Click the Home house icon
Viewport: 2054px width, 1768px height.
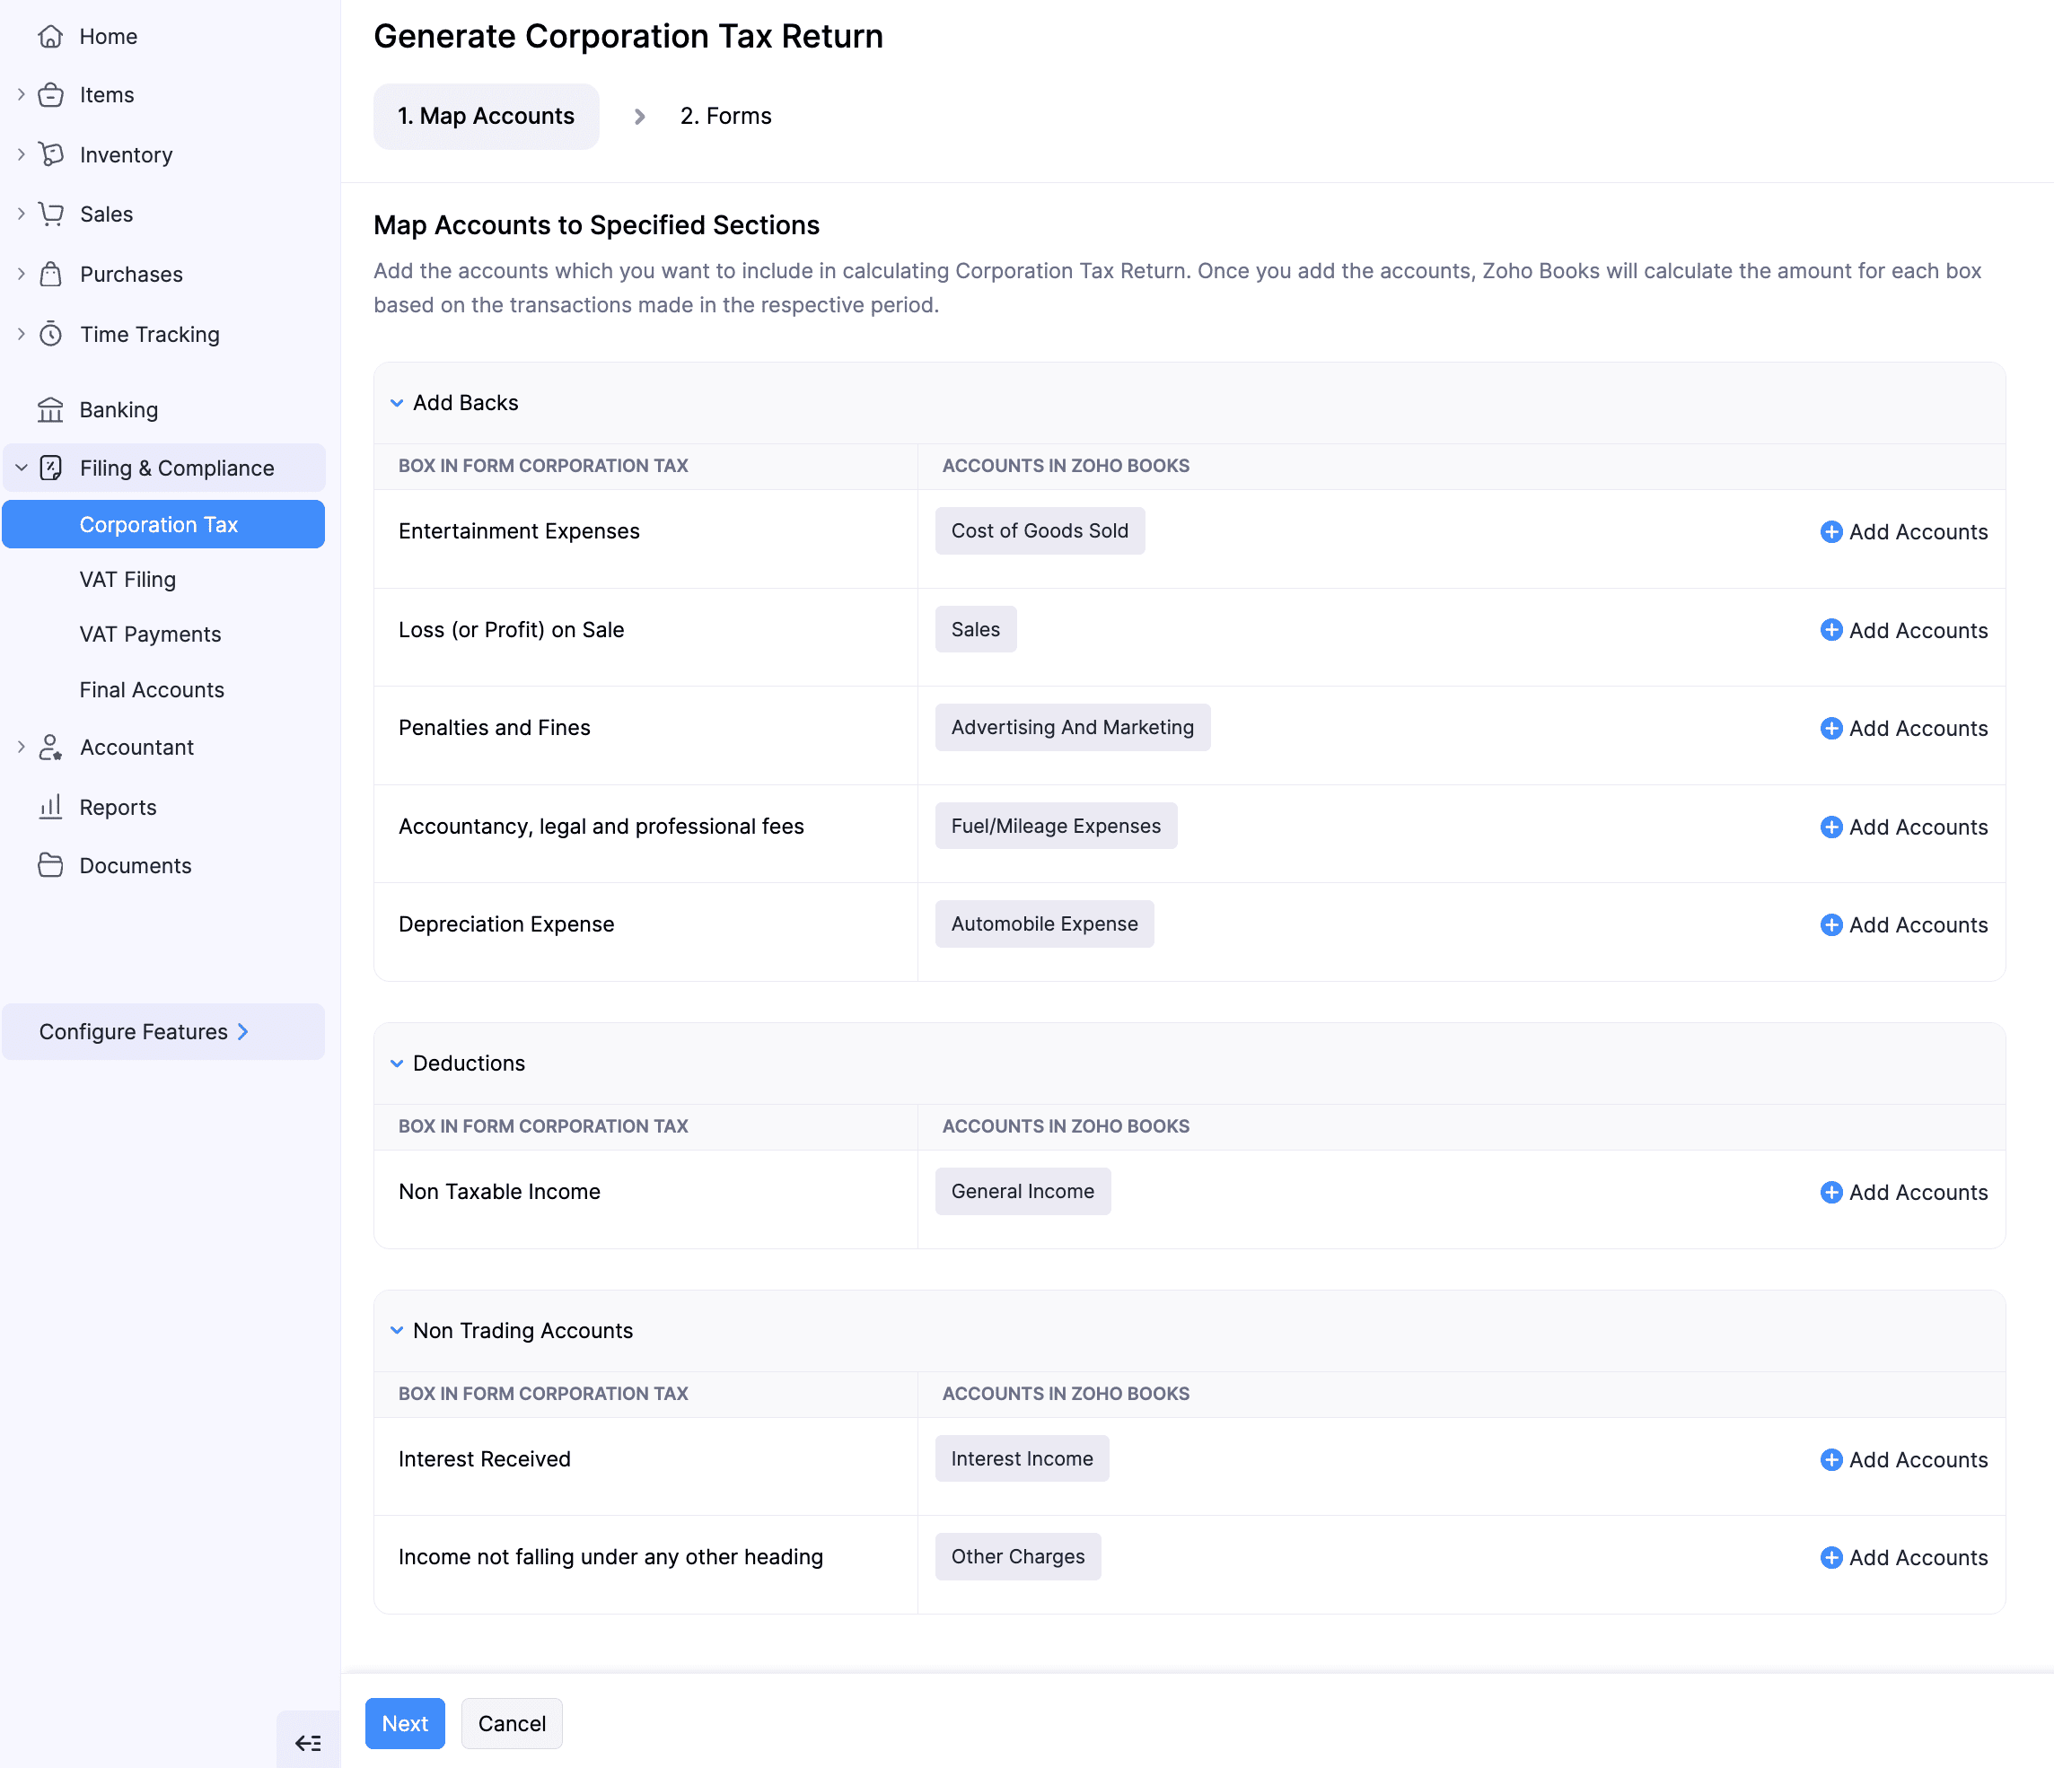[50, 37]
